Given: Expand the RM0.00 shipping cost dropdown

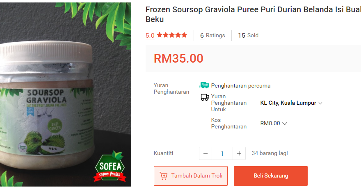Looking at the screenshot, I should [x=274, y=123].
